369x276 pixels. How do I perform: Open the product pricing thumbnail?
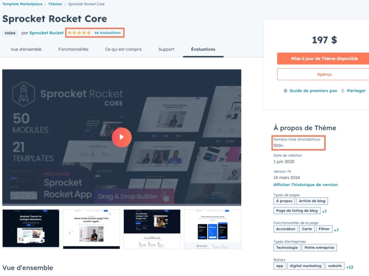tap(212, 229)
